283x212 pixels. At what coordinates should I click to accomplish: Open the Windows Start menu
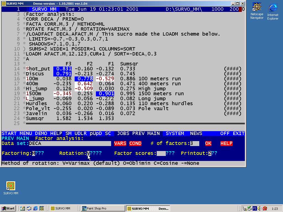pyautogui.click(x=8, y=208)
